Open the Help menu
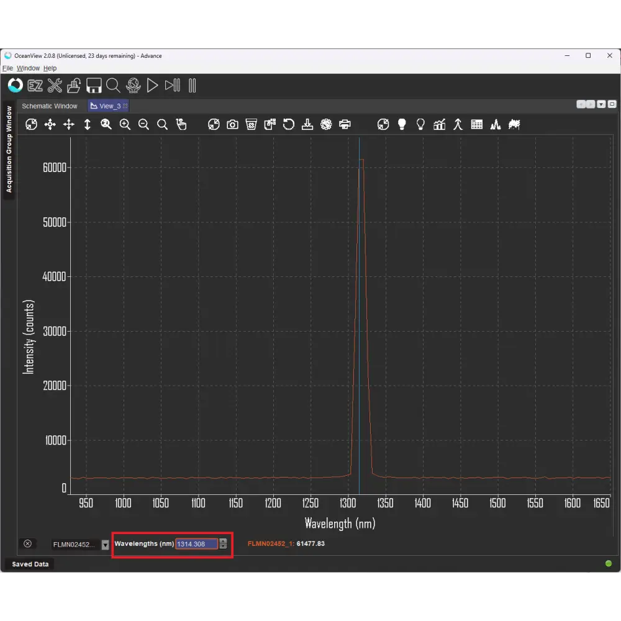The image size is (621, 621). 50,68
